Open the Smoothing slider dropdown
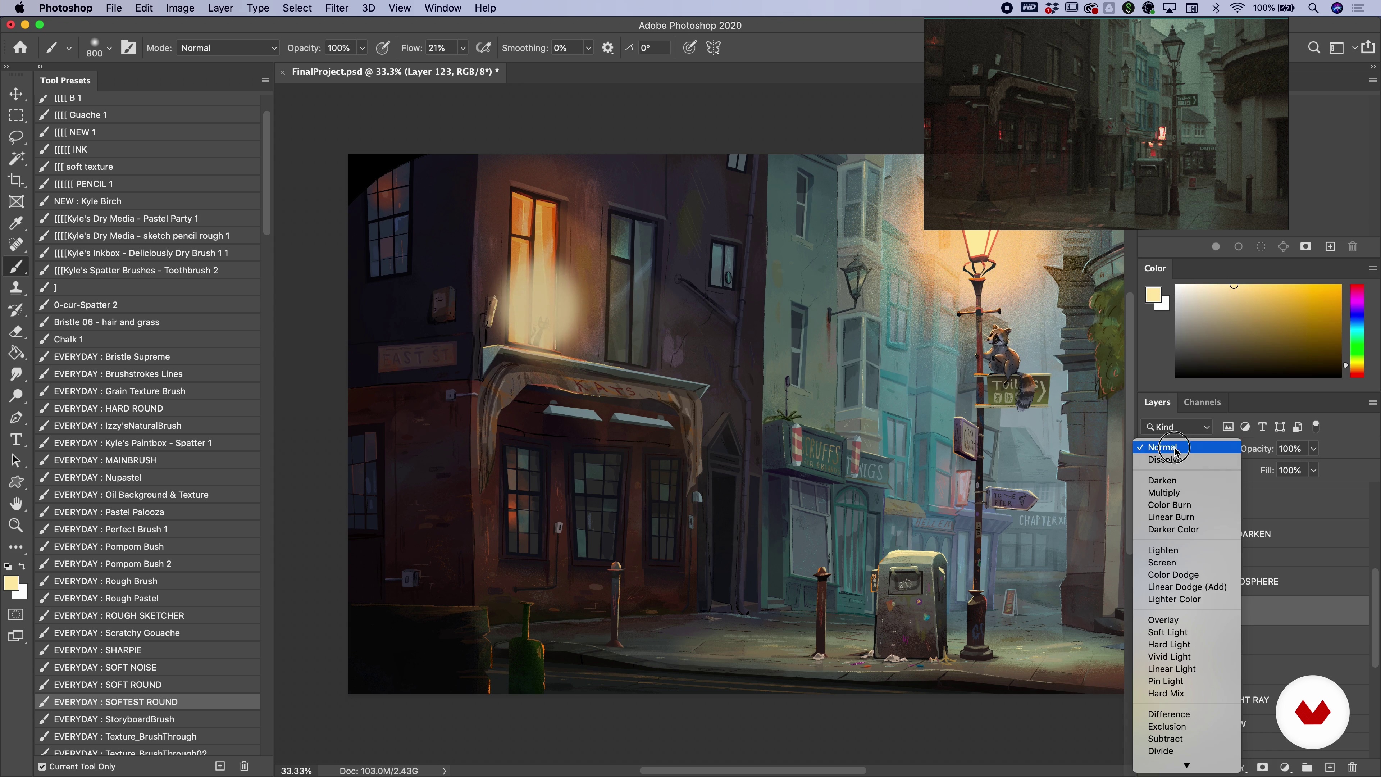The image size is (1381, 777). [x=588, y=48]
